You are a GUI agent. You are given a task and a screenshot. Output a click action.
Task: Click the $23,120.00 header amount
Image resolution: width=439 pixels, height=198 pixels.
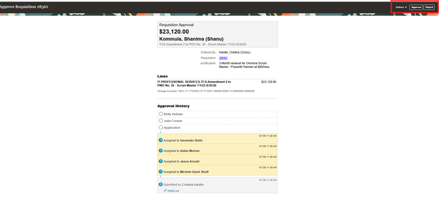(174, 32)
